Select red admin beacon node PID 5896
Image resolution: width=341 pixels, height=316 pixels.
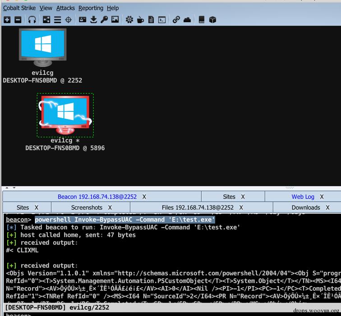(x=65, y=115)
